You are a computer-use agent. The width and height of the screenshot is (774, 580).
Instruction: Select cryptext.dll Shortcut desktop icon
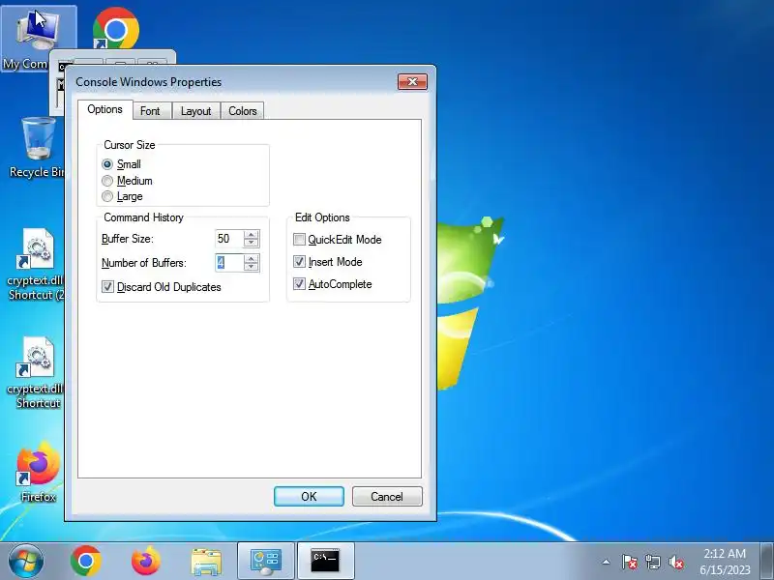tap(36, 373)
